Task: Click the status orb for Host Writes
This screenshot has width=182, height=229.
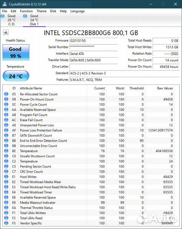Action: [6, 177]
